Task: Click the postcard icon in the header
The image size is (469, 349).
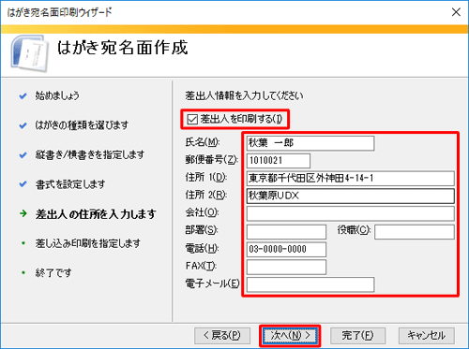Action: (x=30, y=53)
